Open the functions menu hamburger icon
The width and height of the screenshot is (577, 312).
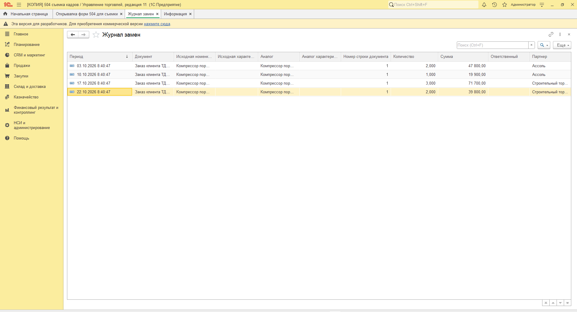click(19, 4)
